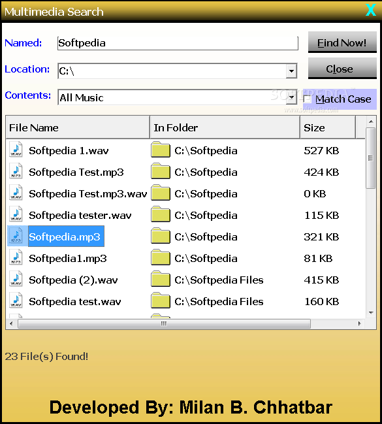Click the WAV icon for Softpedia (2).wav
Image resolution: width=382 pixels, height=424 pixels.
point(16,279)
